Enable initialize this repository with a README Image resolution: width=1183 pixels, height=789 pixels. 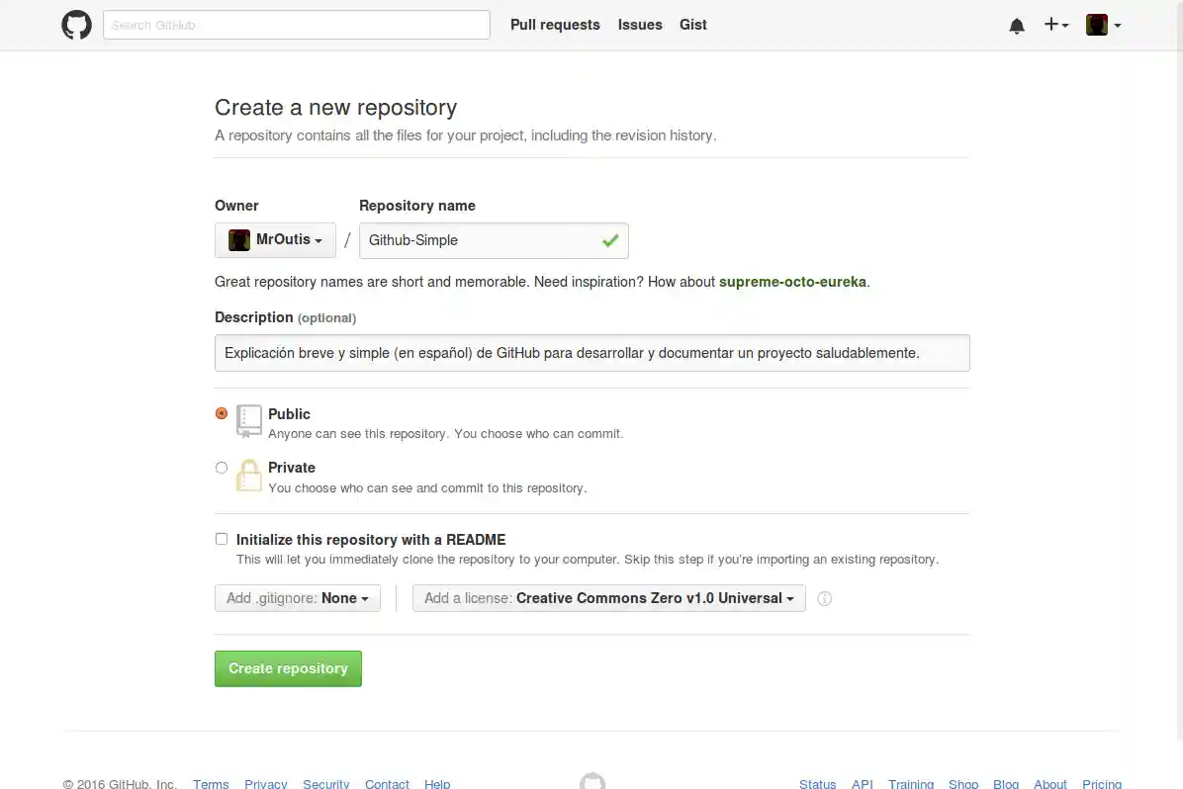[222, 538]
